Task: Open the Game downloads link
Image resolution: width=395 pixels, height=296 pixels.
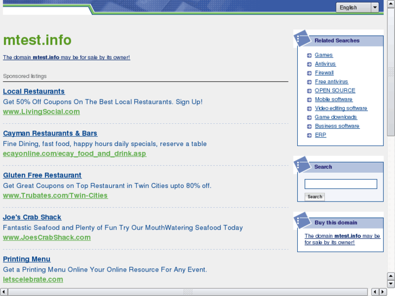Action: (x=336, y=117)
